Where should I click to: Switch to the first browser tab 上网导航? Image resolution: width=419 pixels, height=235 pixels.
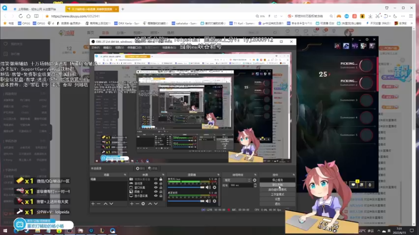[37, 9]
